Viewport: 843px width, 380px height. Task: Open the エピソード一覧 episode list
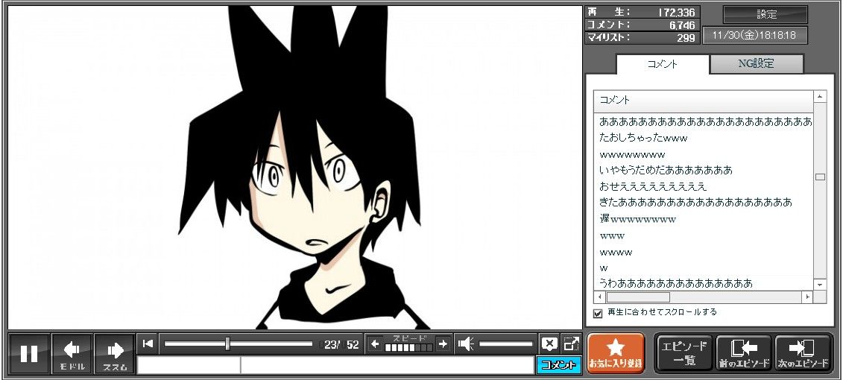pyautogui.click(x=683, y=353)
